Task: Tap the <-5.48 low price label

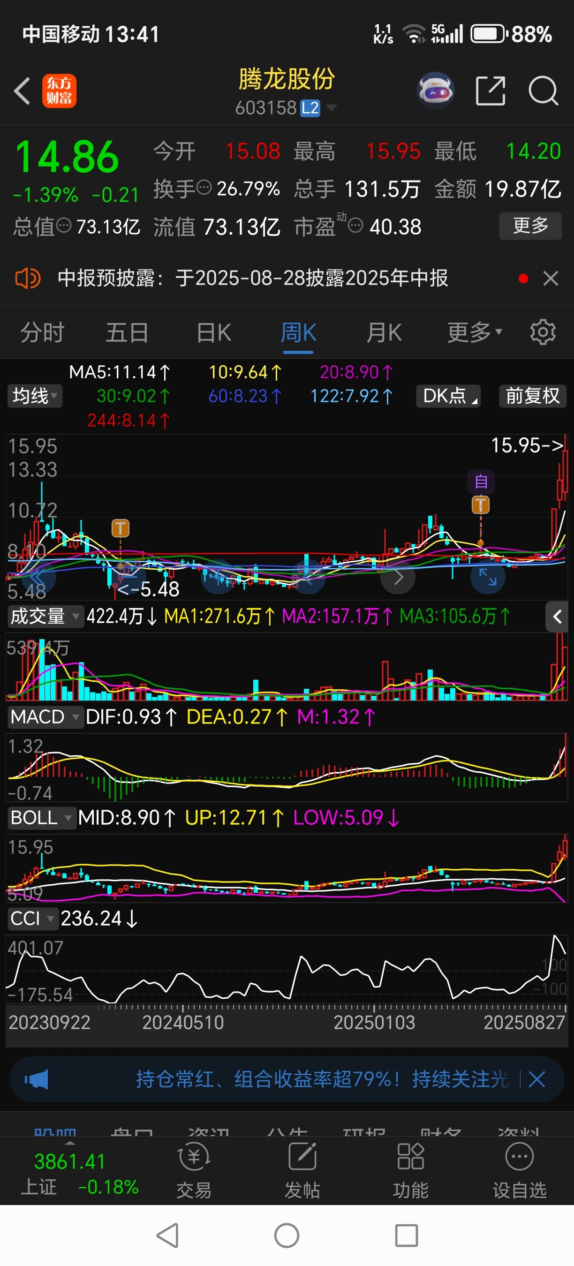Action: (x=149, y=589)
